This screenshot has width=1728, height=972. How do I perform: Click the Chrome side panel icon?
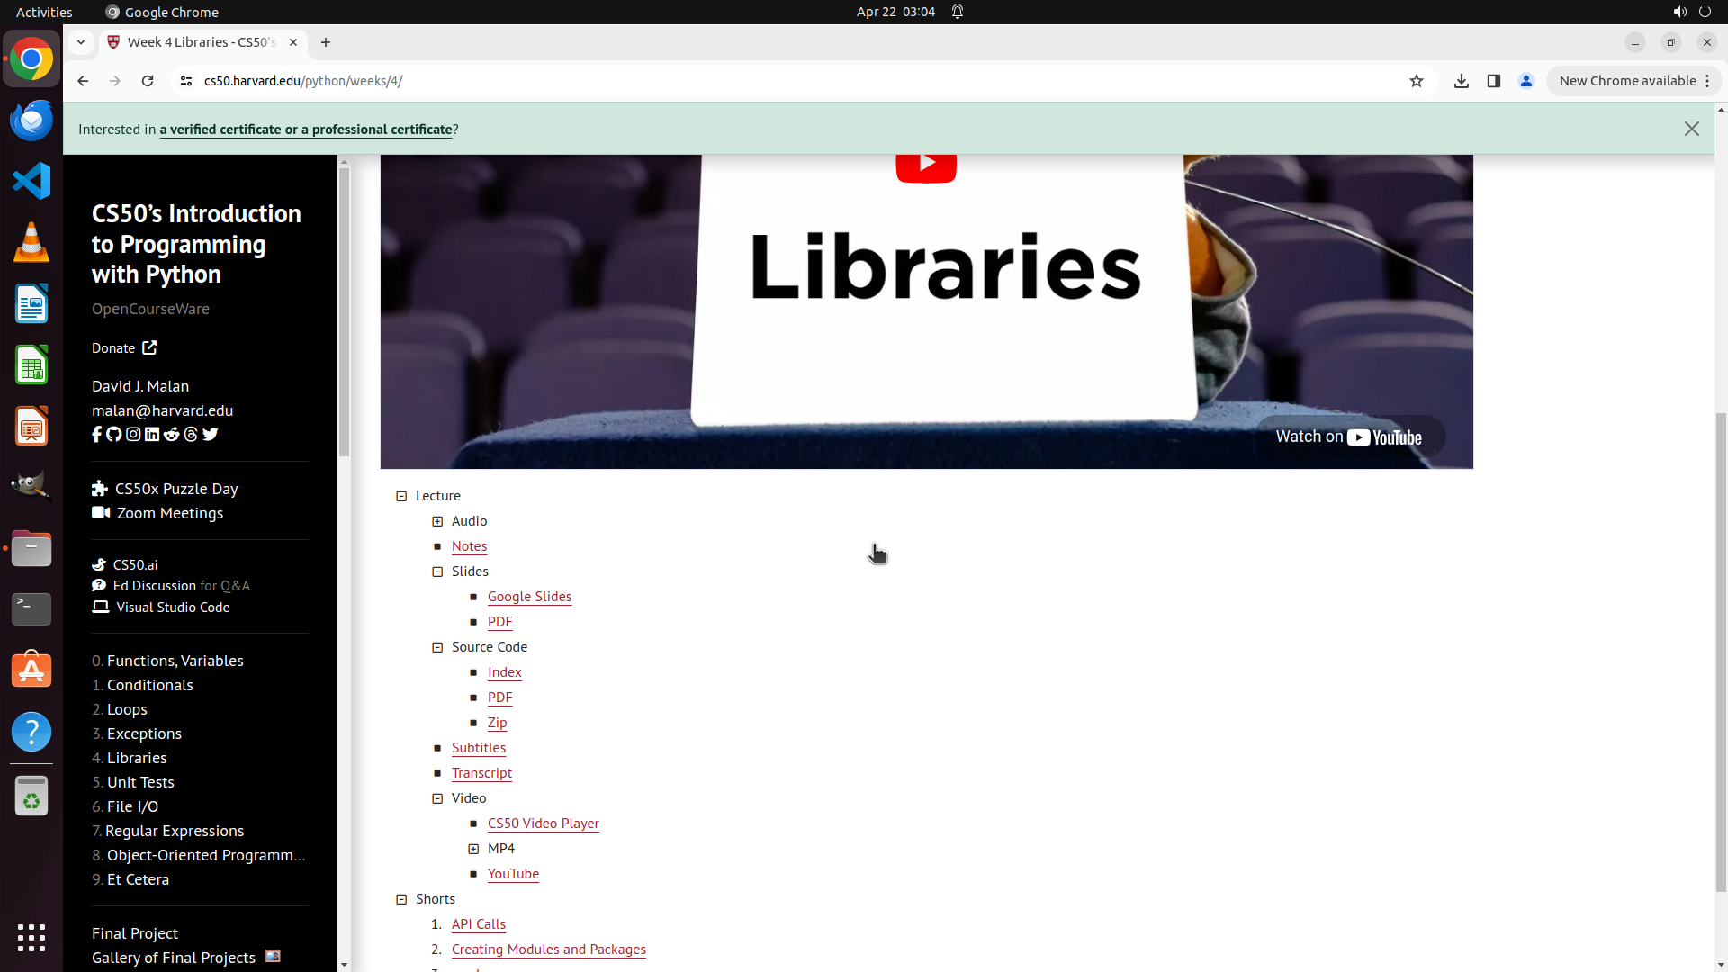click(1494, 81)
